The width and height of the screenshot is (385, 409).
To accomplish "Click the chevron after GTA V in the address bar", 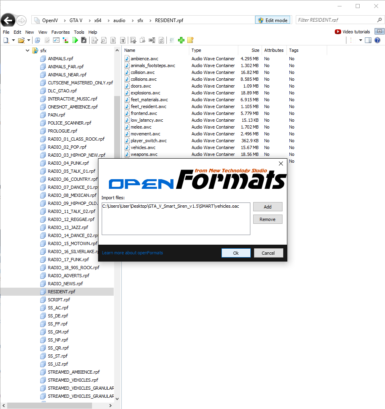I will click(90, 20).
